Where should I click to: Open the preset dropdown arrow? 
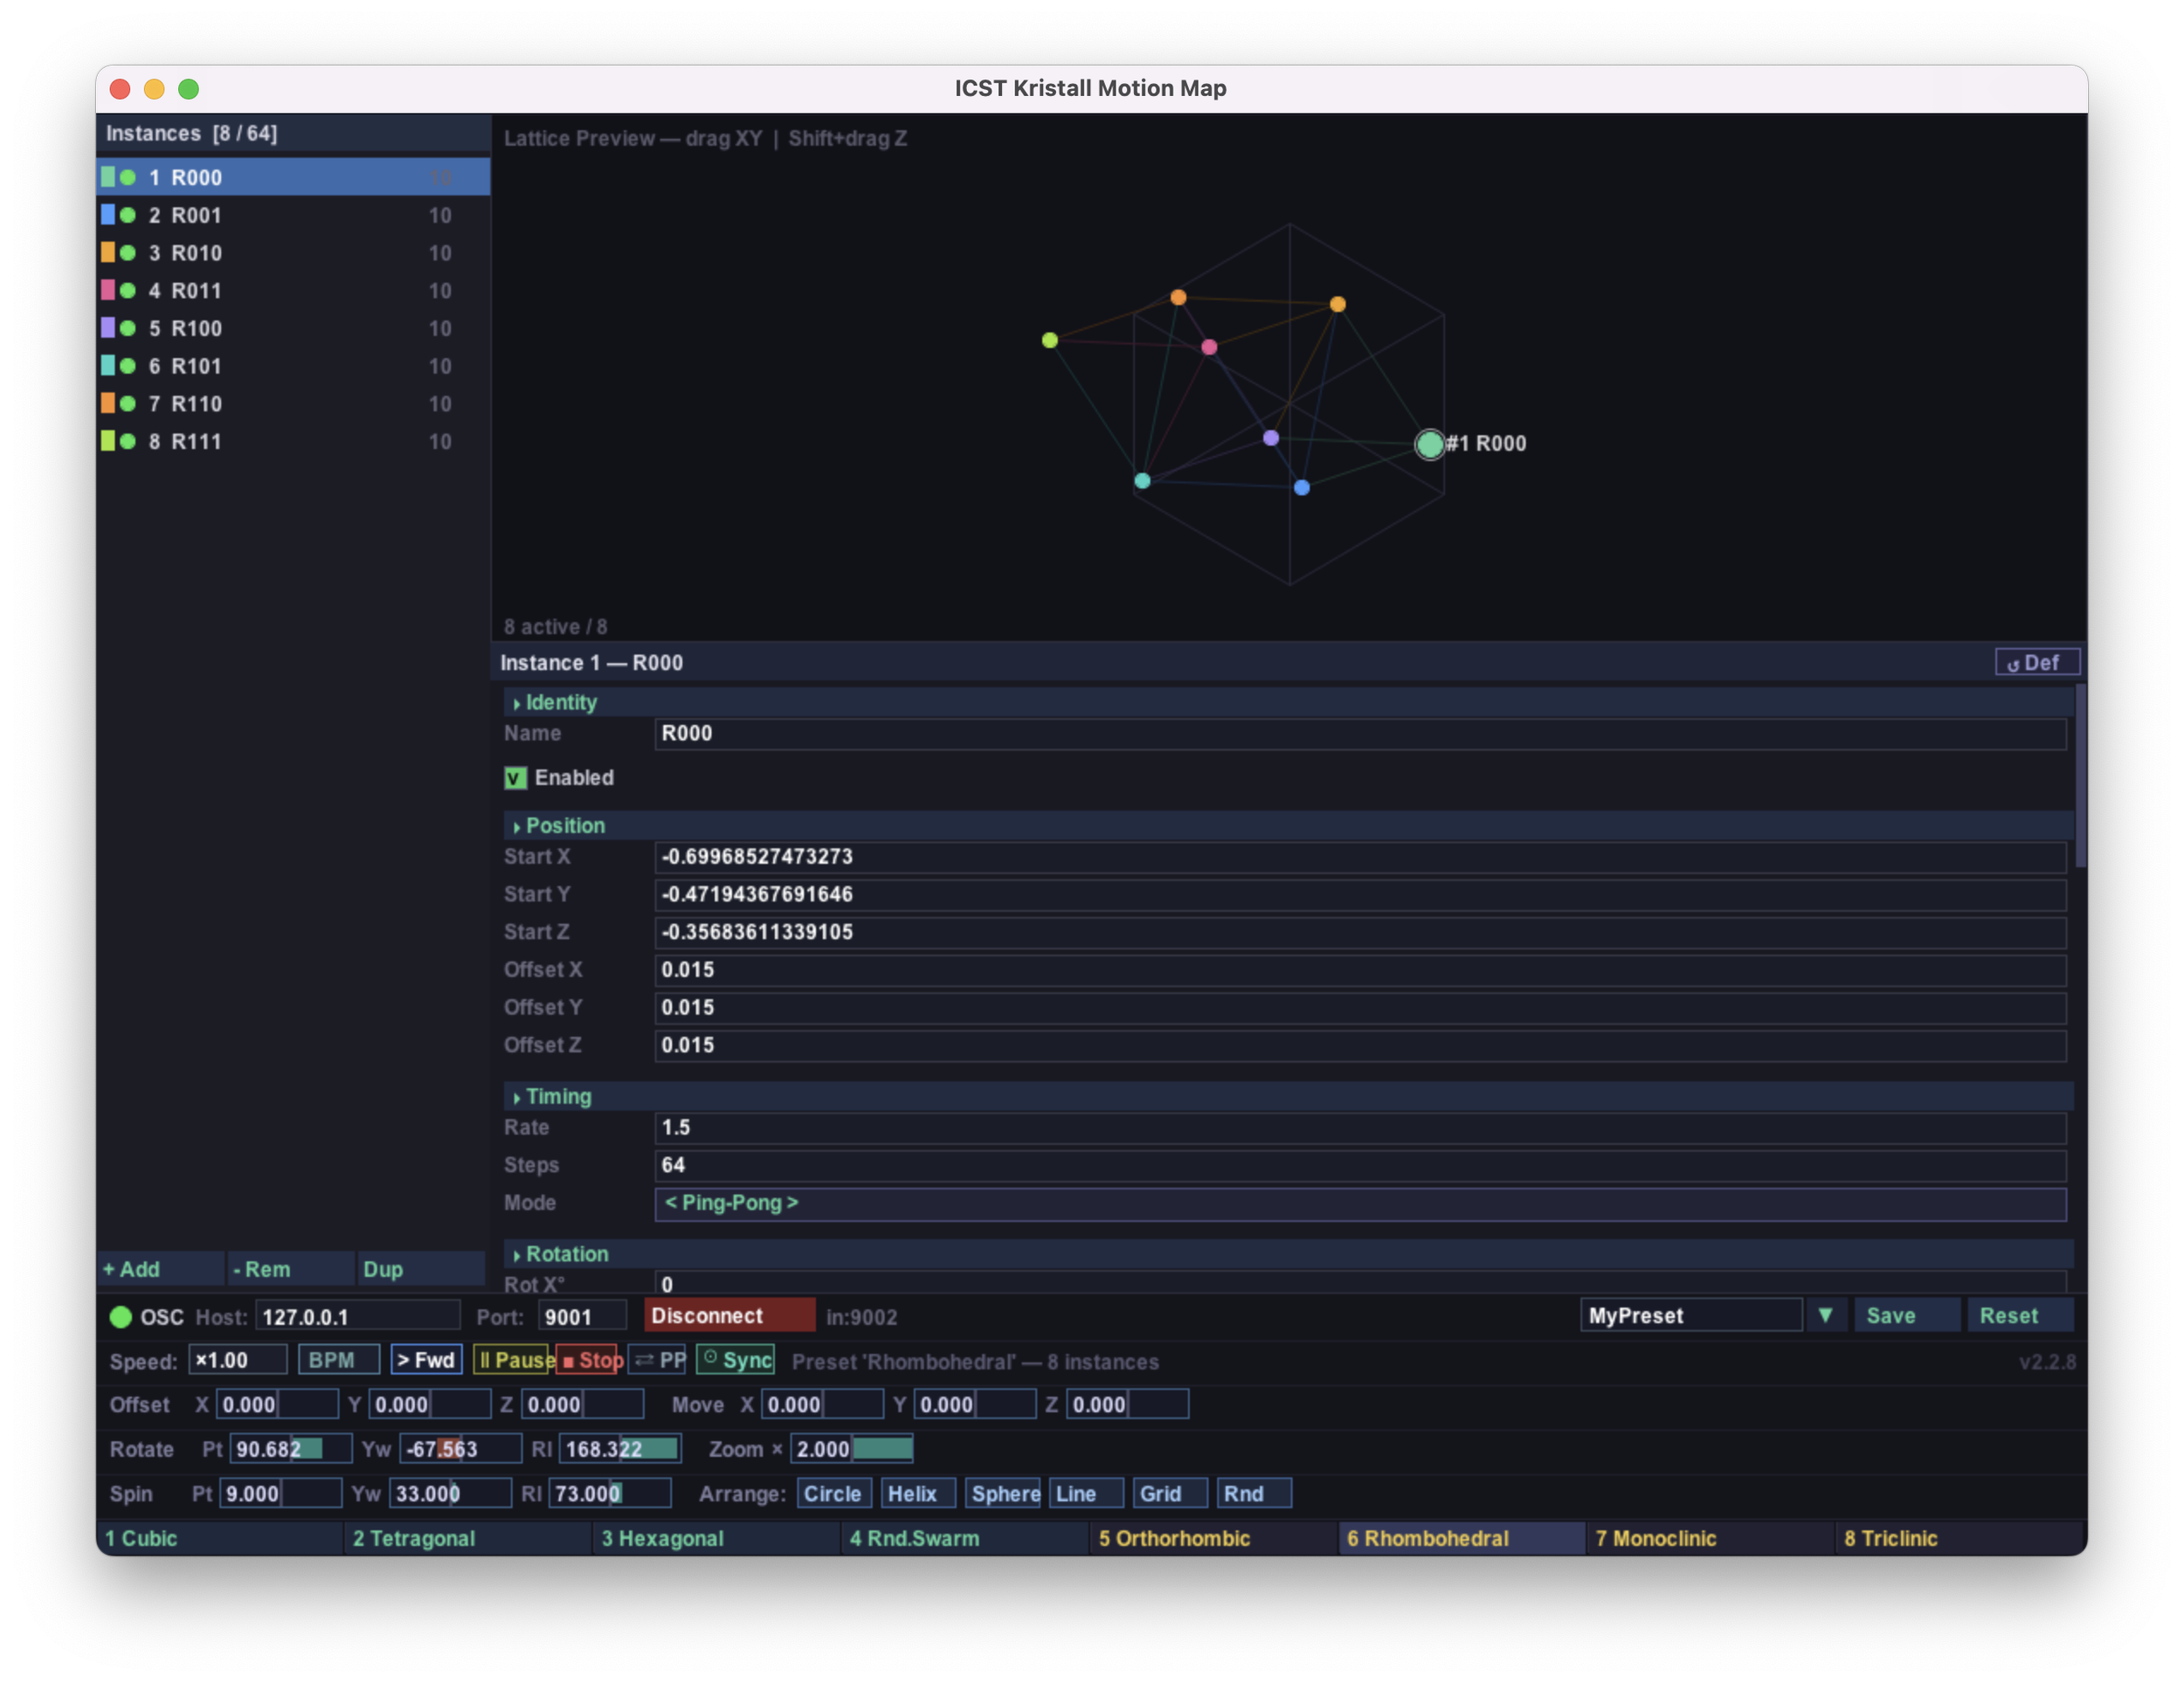(1826, 1316)
